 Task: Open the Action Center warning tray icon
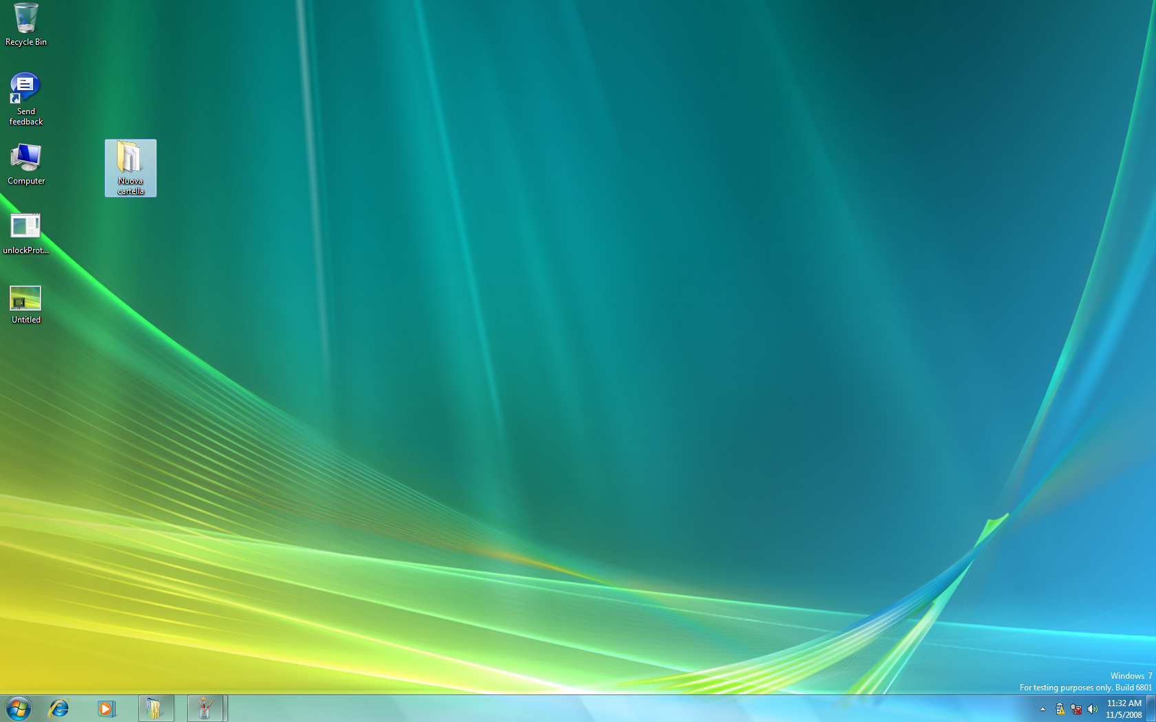pos(1060,709)
